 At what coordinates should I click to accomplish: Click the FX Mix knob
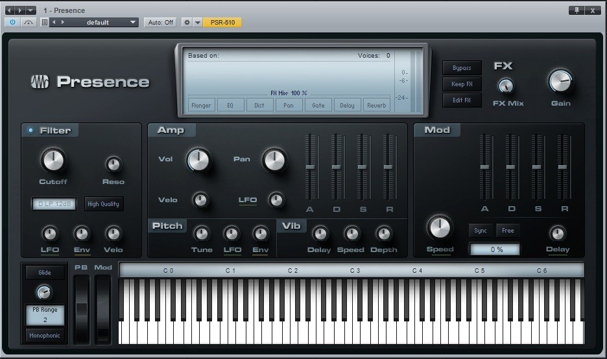tap(506, 86)
